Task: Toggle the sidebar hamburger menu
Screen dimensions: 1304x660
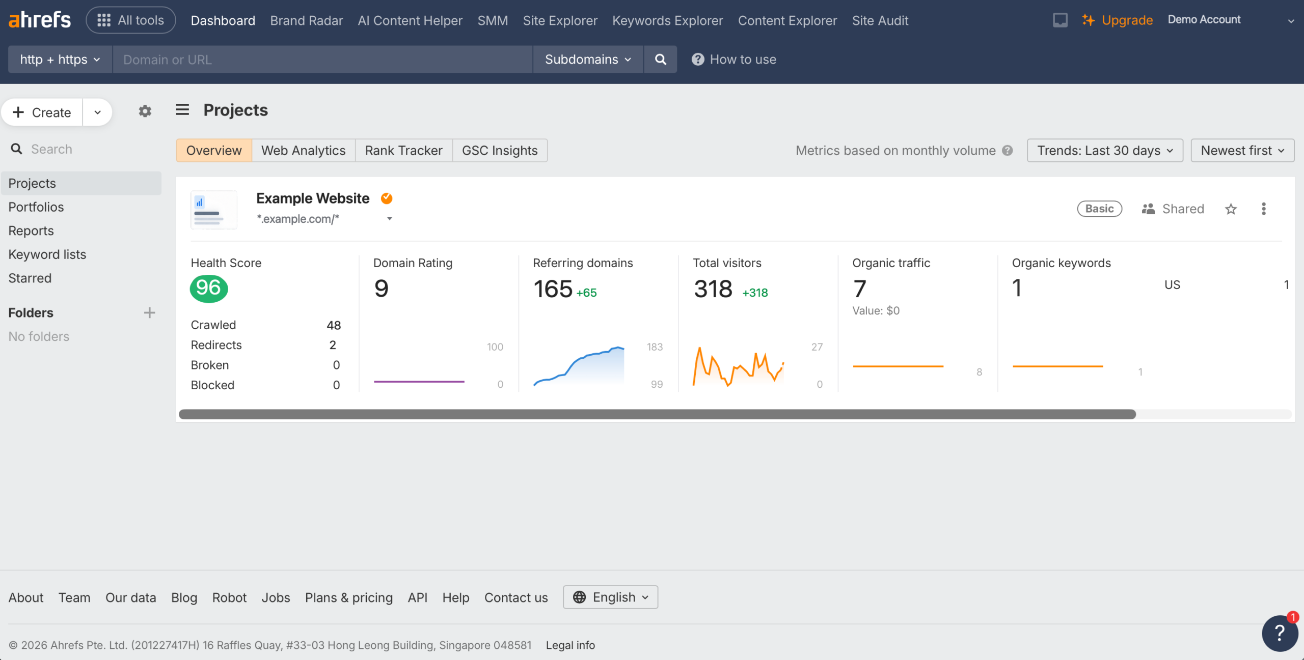Action: [182, 110]
